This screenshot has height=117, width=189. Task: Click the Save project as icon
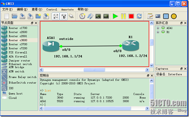(30, 16)
